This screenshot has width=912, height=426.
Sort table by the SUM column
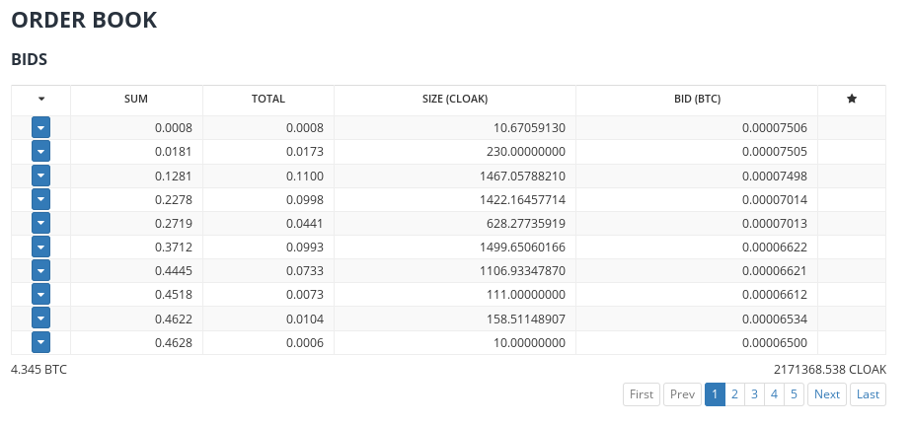(x=136, y=99)
